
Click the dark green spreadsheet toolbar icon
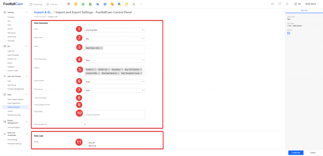(x=90, y=4)
